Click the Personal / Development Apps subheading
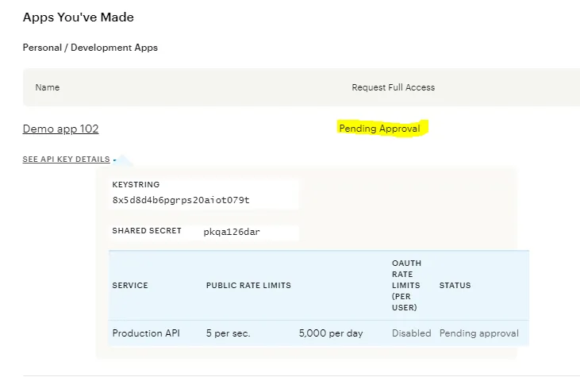The width and height of the screenshot is (580, 377). [x=90, y=48]
